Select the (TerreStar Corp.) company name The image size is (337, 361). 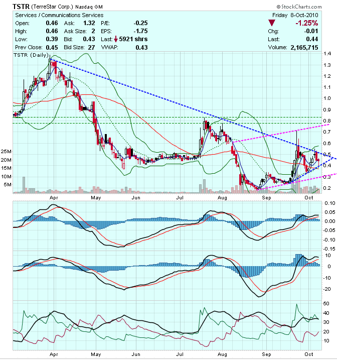click(52, 7)
